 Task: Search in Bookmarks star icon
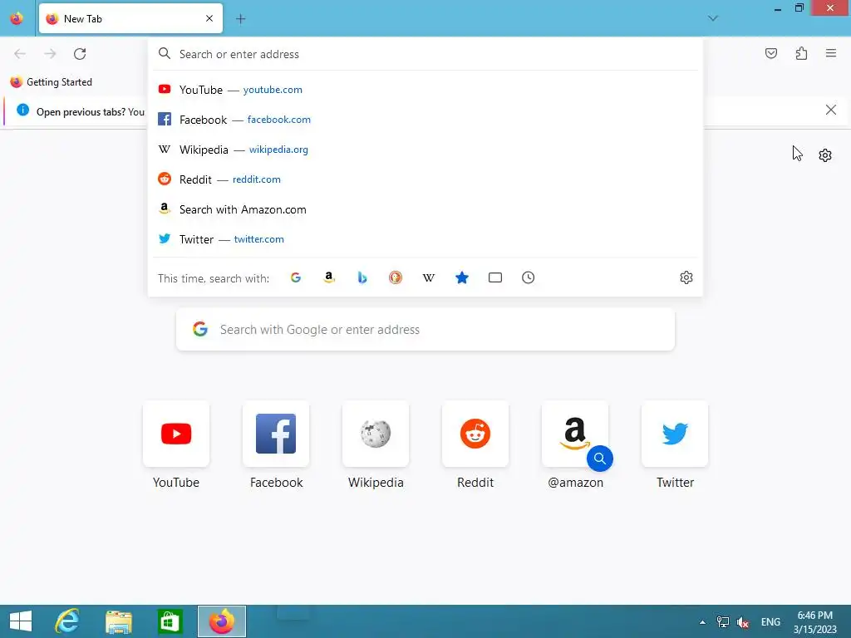click(462, 277)
